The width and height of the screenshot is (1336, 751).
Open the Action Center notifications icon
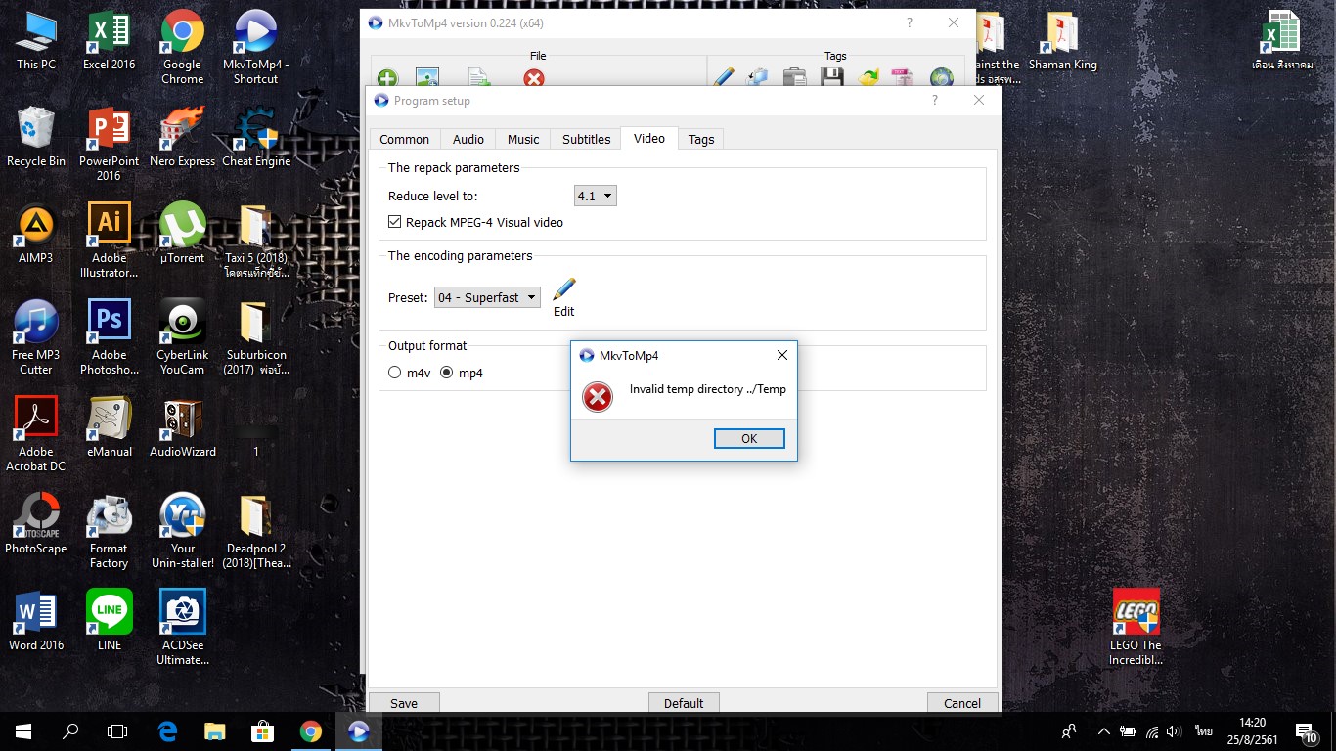pyautogui.click(x=1306, y=731)
